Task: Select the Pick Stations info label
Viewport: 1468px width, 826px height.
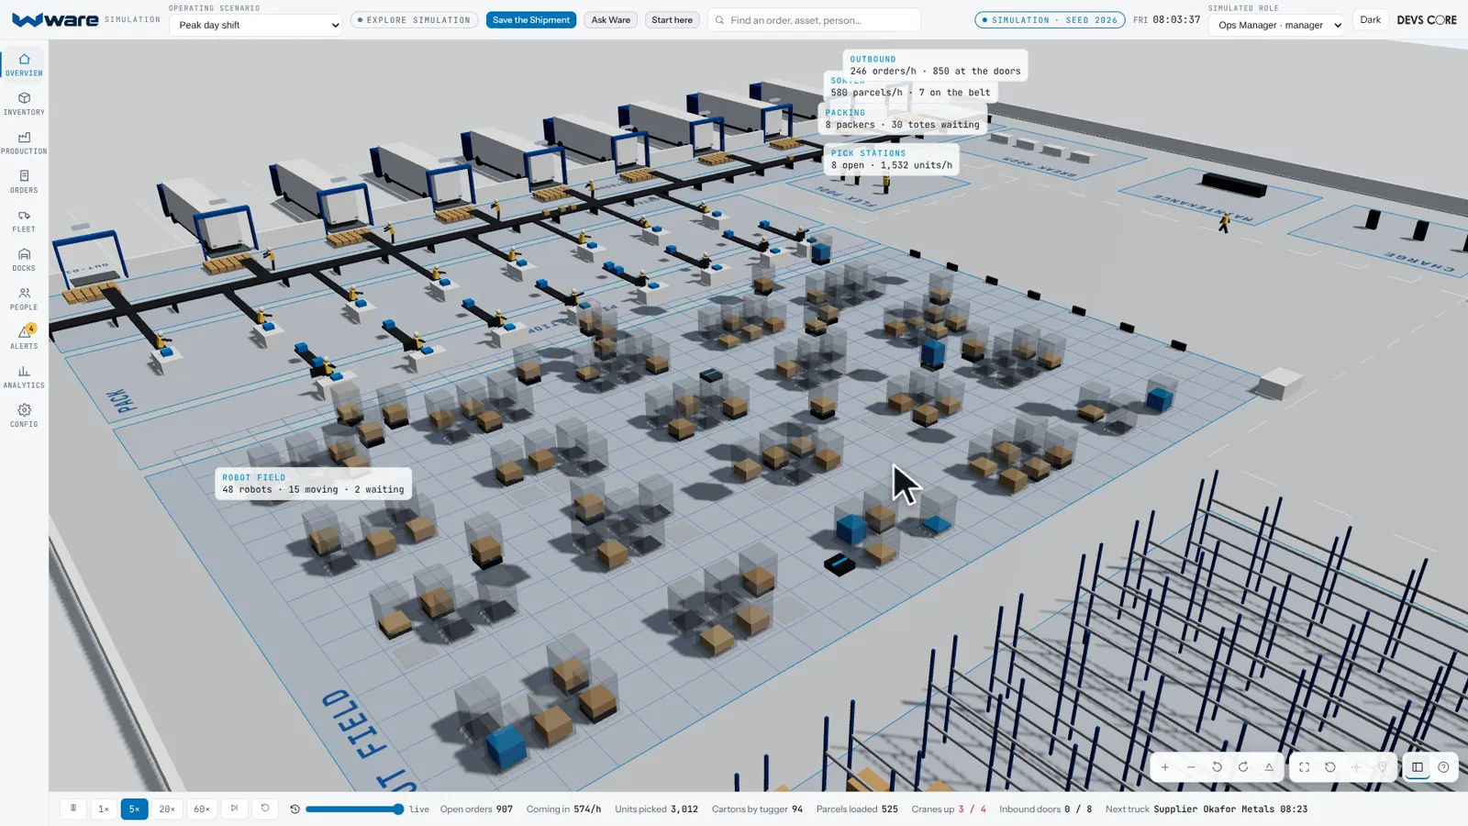Action: tap(892, 160)
